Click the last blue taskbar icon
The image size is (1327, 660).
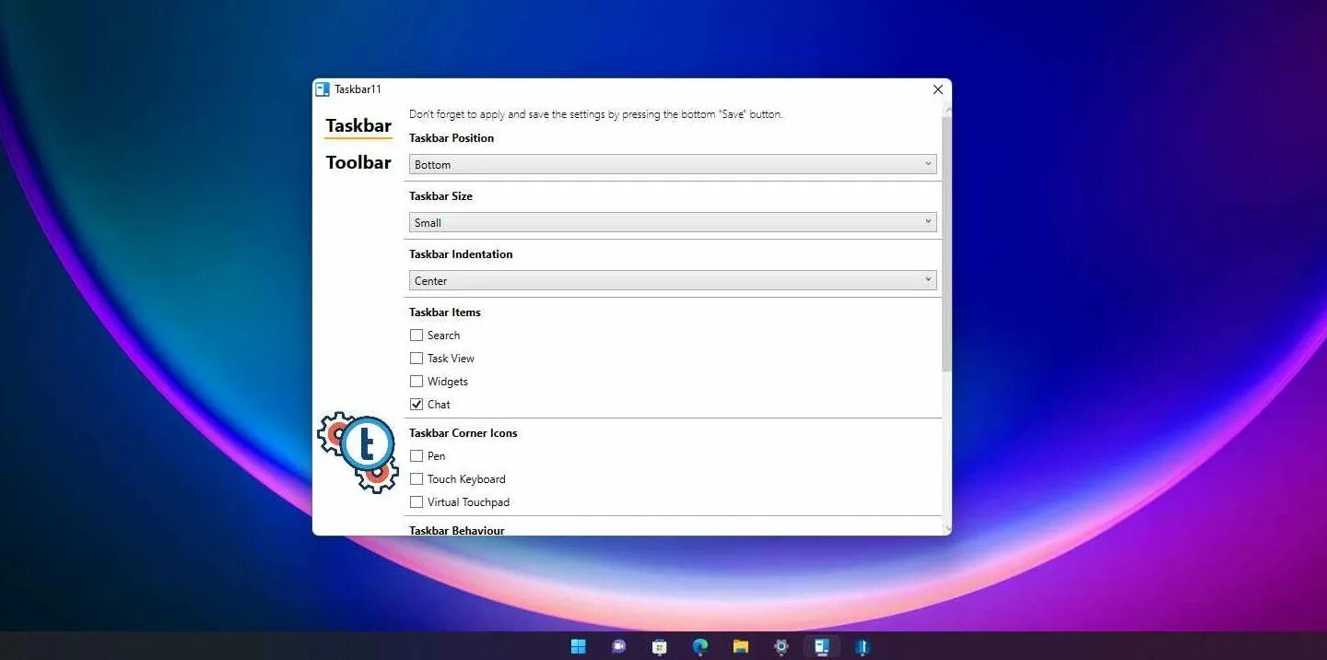[862, 647]
